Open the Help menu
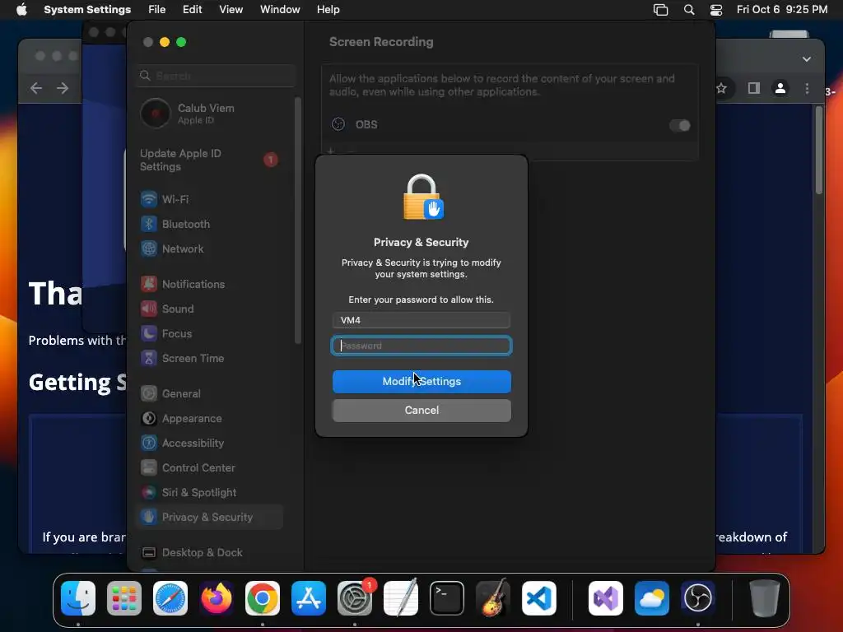Image resolution: width=843 pixels, height=632 pixels. click(328, 10)
